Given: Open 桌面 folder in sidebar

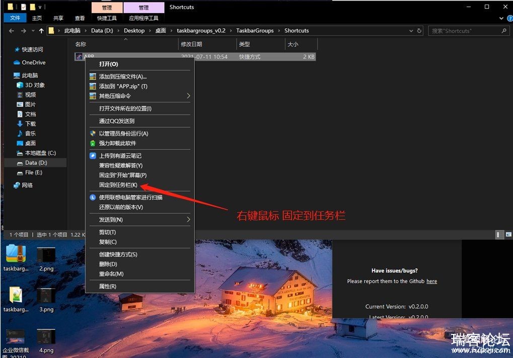Looking at the screenshot, I should tap(26, 143).
